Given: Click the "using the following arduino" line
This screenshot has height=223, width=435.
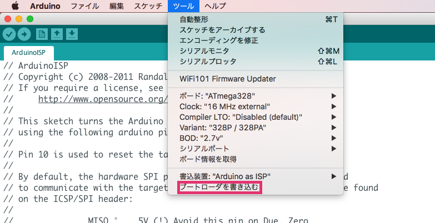Looking at the screenshot, I should (86, 133).
